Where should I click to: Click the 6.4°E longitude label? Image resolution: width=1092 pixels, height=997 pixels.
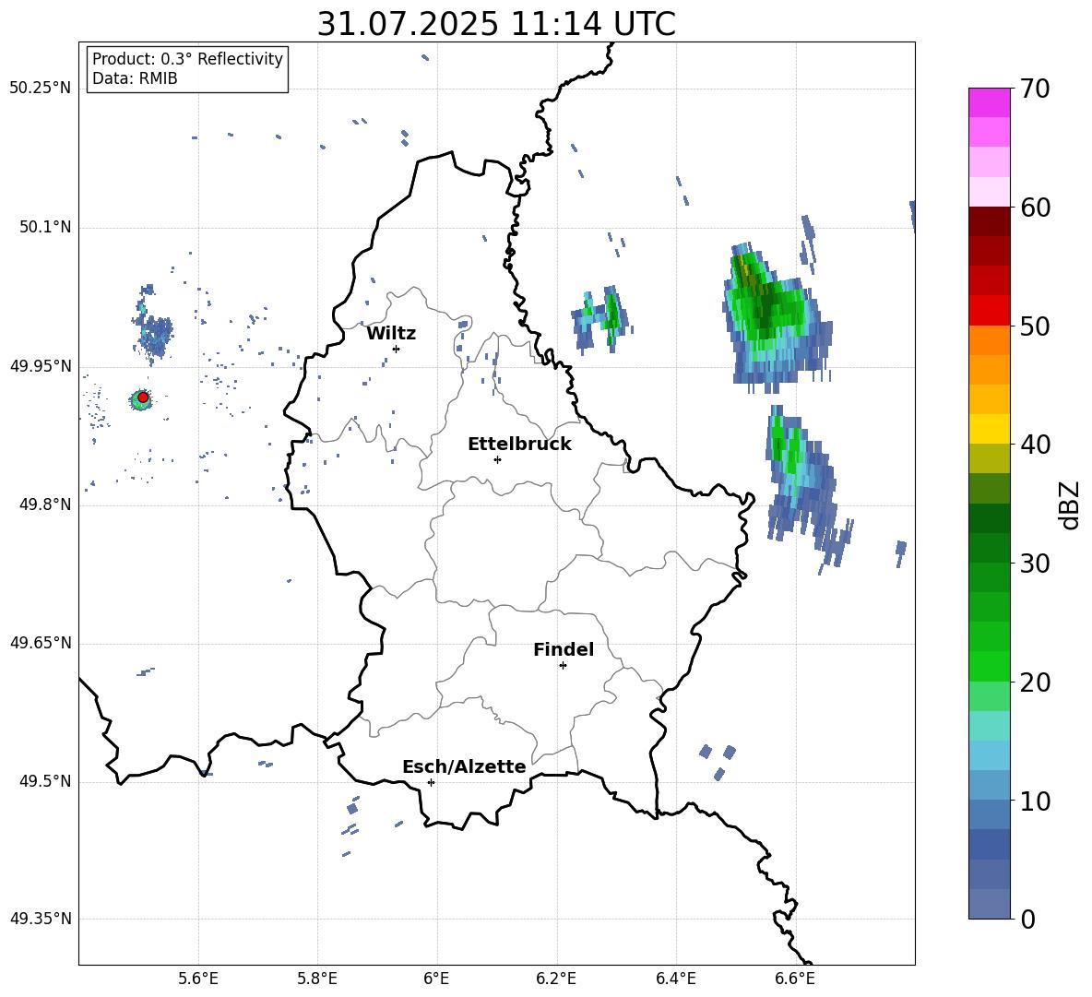[675, 979]
